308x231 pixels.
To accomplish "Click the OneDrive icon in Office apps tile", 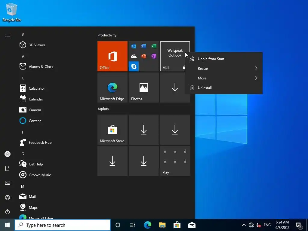I will (134, 56).
